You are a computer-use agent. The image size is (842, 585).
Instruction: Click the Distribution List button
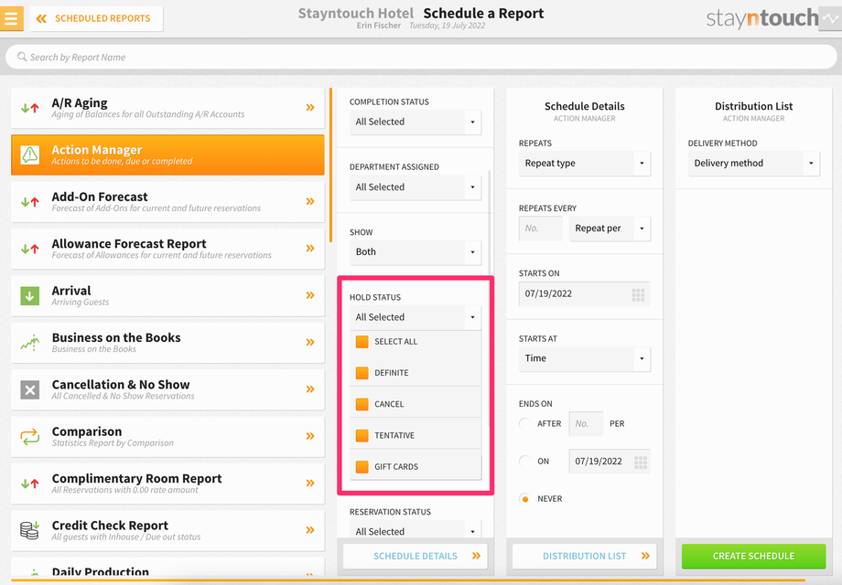(584, 556)
